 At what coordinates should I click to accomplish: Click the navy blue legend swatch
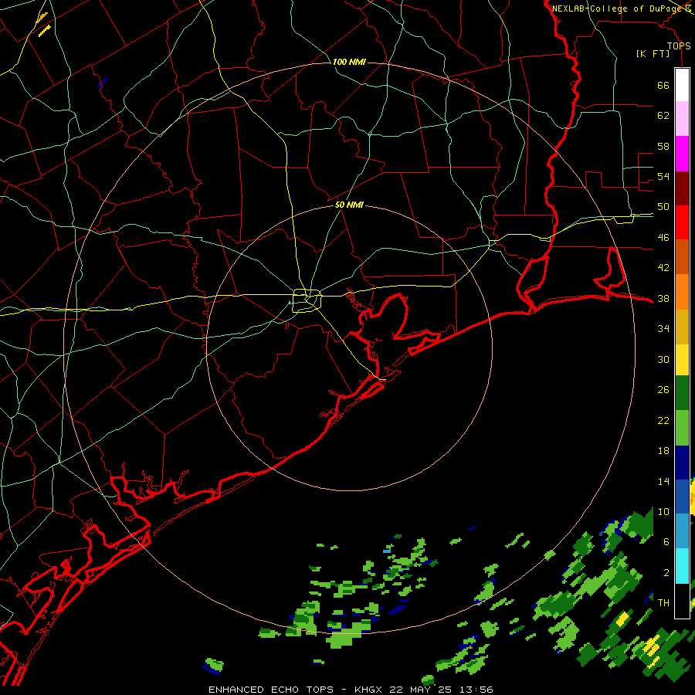pos(682,463)
